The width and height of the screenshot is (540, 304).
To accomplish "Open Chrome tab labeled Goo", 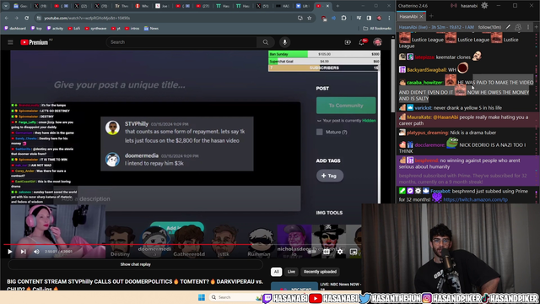I will [x=20, y=6].
